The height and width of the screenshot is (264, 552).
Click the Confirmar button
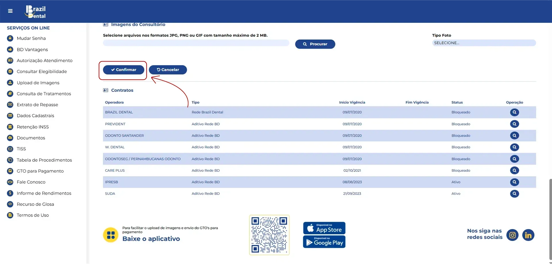pyautogui.click(x=124, y=70)
